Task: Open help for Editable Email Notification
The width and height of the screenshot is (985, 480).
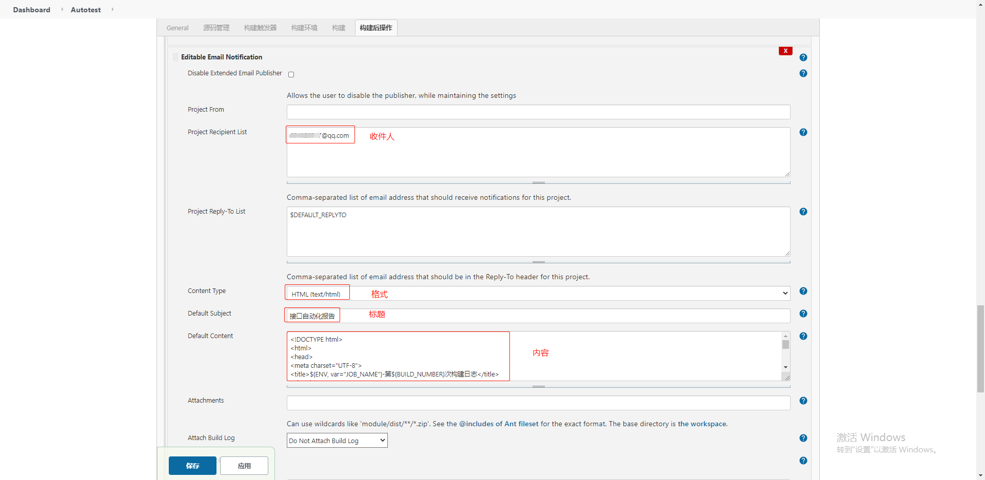Action: pos(803,57)
